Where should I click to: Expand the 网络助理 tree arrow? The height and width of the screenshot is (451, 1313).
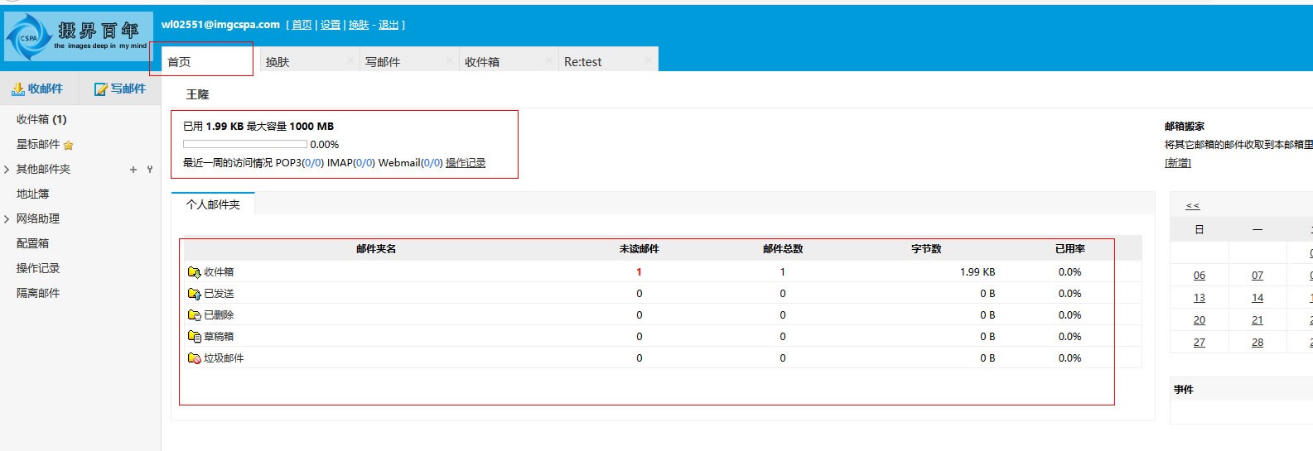(x=7, y=219)
